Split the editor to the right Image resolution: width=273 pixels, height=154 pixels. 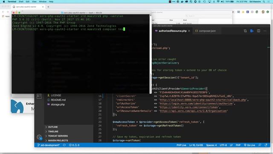pos(258,31)
